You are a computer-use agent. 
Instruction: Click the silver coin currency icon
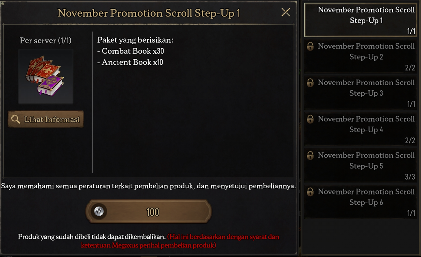99,211
